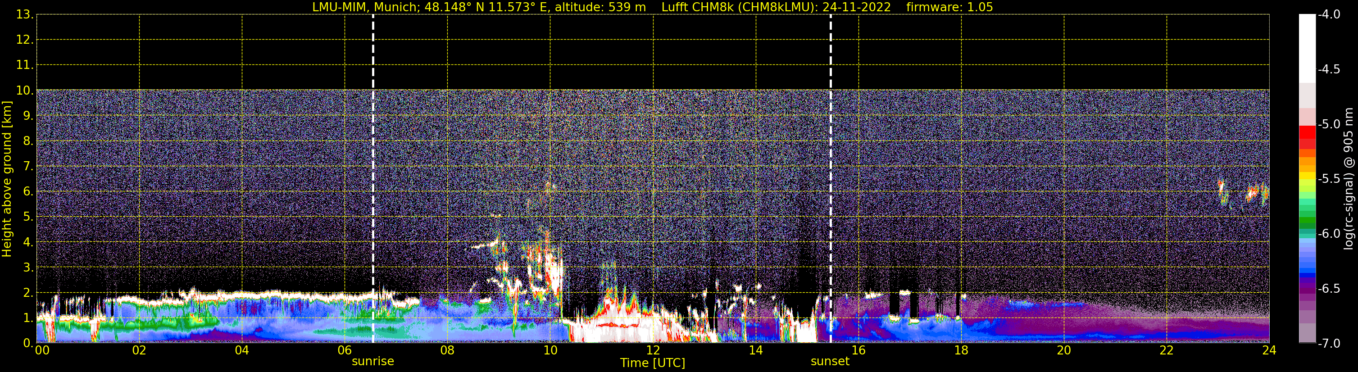Click the time axis tick label '00'
The width and height of the screenshot is (1358, 372).
[42, 350]
